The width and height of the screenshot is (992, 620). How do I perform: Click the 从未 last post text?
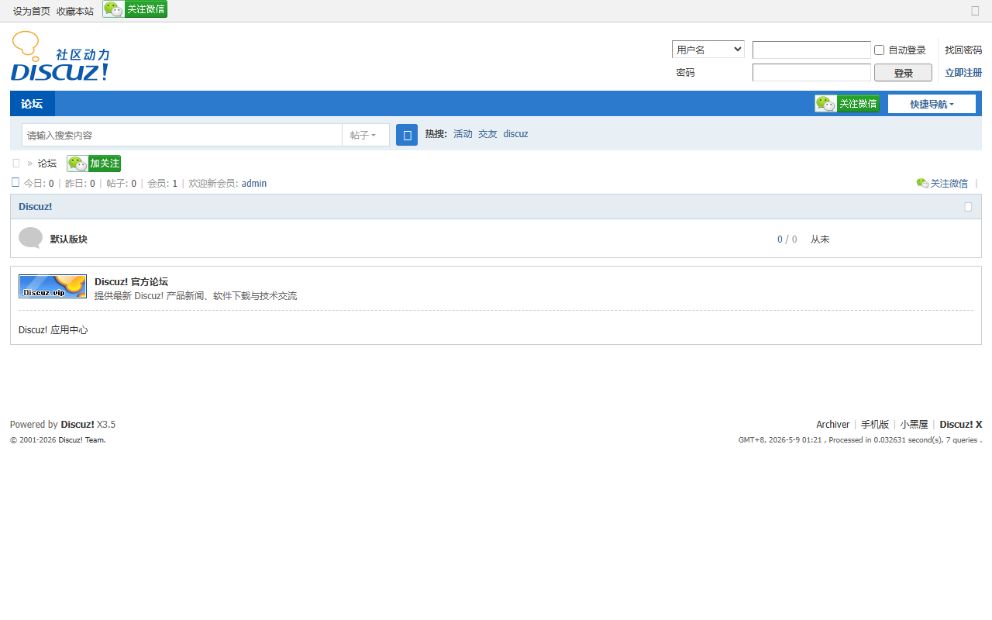point(820,239)
